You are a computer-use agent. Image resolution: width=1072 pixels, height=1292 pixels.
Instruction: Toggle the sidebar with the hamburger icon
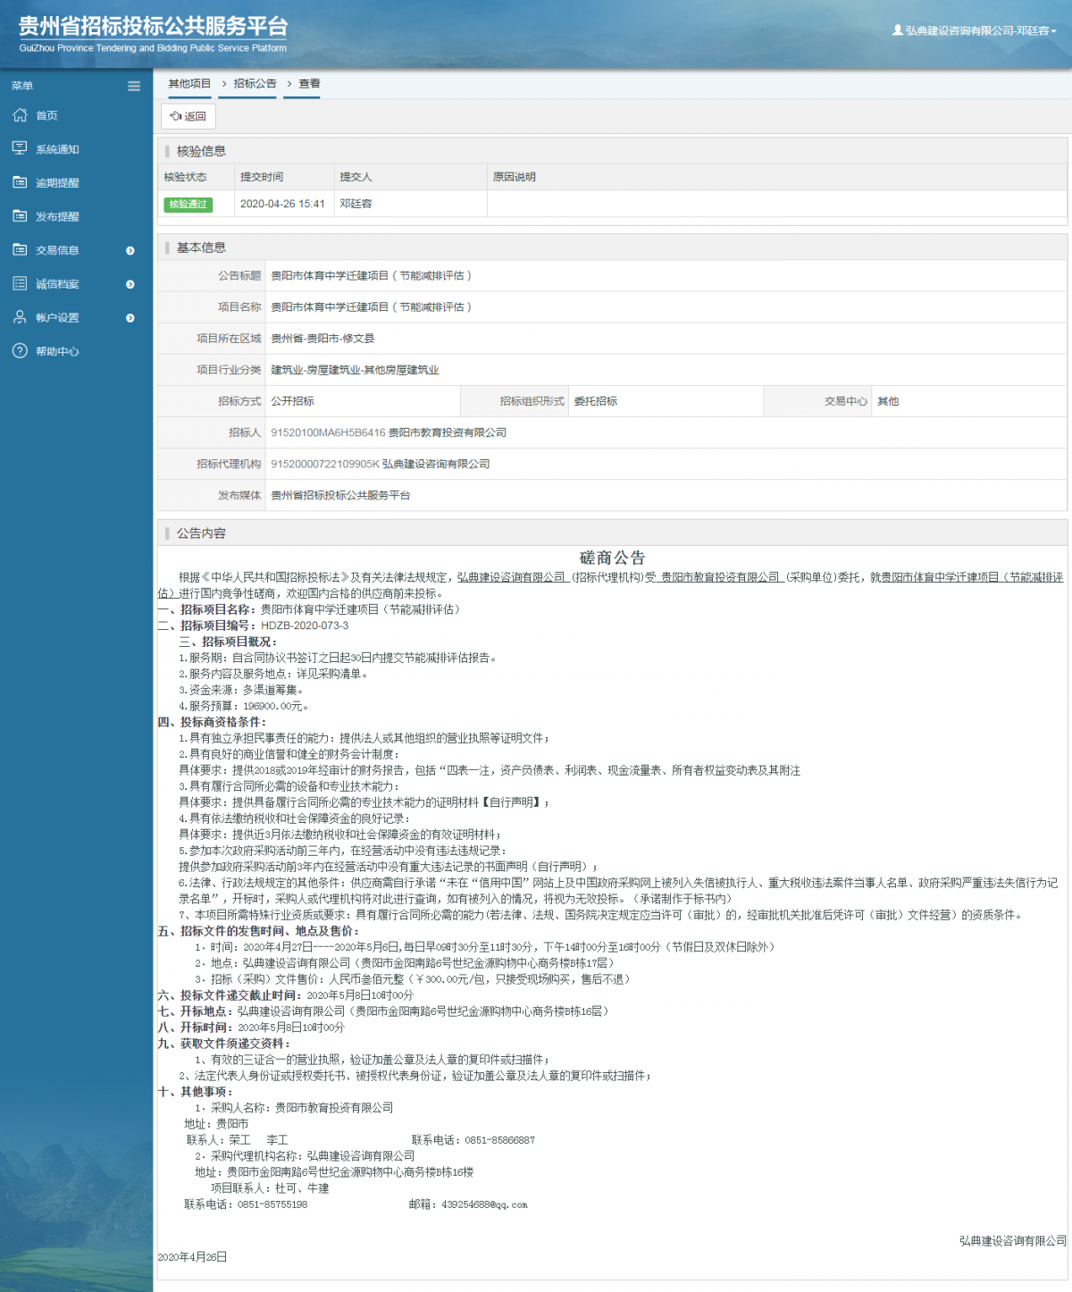[x=134, y=86]
